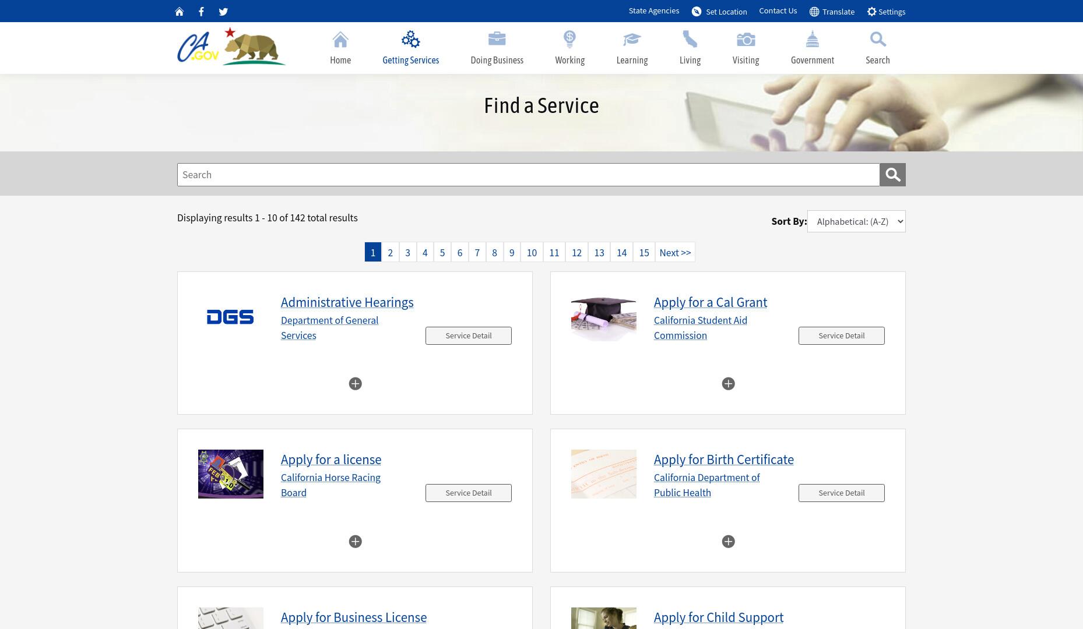
Task: Open Apply for Business License link
Action: 354,617
